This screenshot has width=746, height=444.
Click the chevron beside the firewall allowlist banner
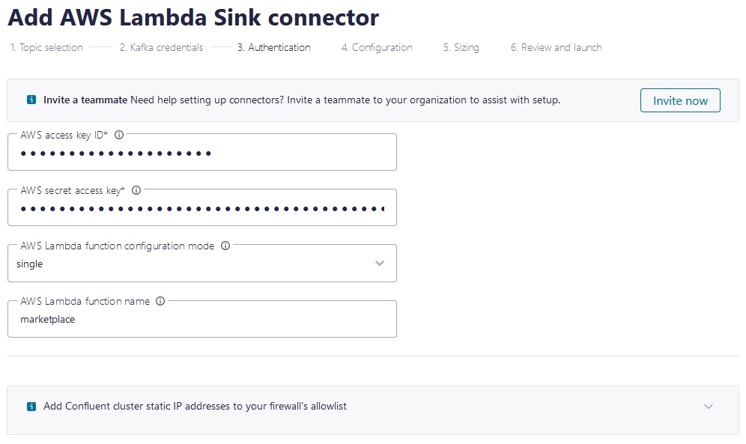[x=708, y=406]
